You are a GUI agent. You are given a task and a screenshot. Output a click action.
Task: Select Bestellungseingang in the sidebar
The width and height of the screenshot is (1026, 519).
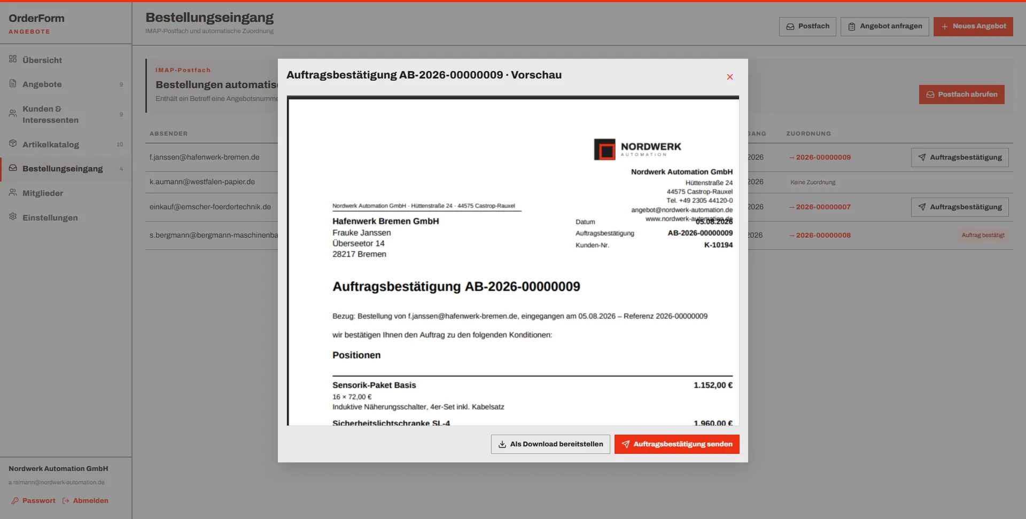click(x=66, y=169)
